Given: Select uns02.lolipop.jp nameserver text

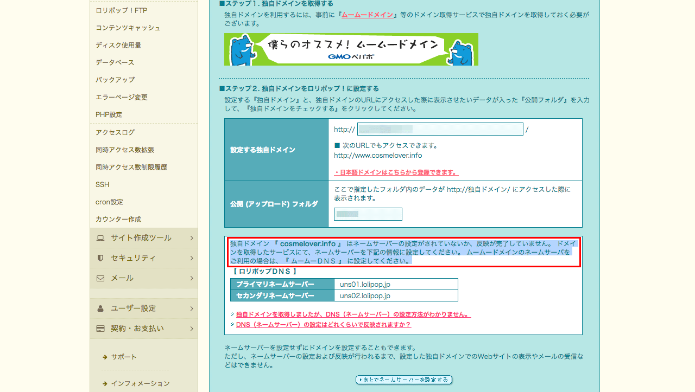Looking at the screenshot, I should (x=365, y=296).
